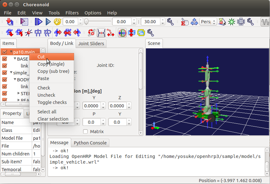Click the red-arrow script item toolbar icon
This screenshot has width=270, height=184.
(10, 22)
